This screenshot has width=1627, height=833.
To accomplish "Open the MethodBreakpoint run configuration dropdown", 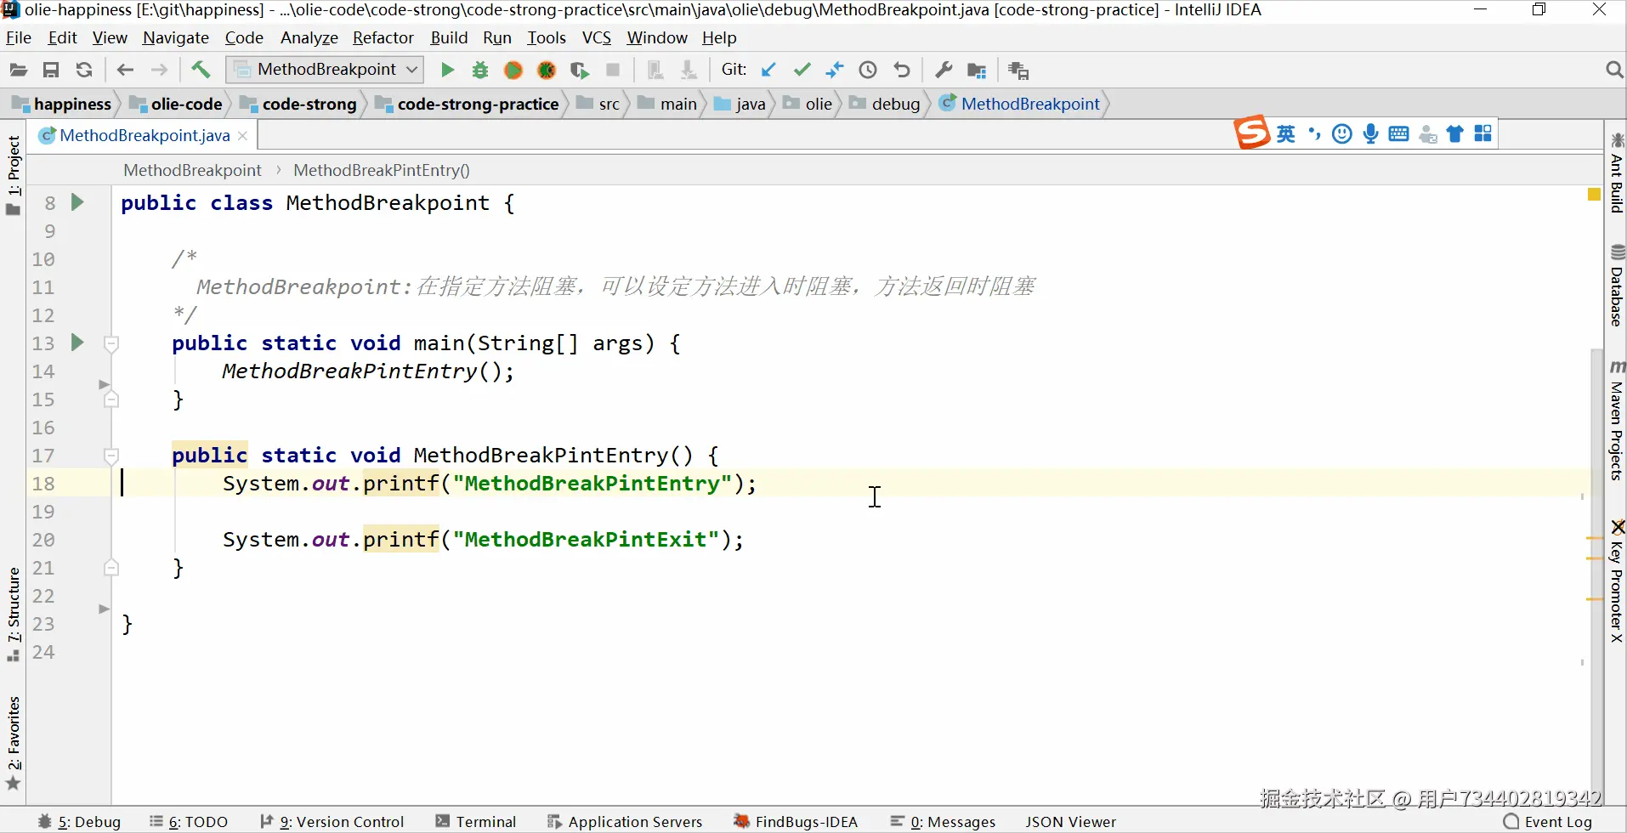I will (x=326, y=70).
